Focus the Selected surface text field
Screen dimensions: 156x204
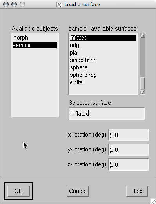click(x=107, y=114)
